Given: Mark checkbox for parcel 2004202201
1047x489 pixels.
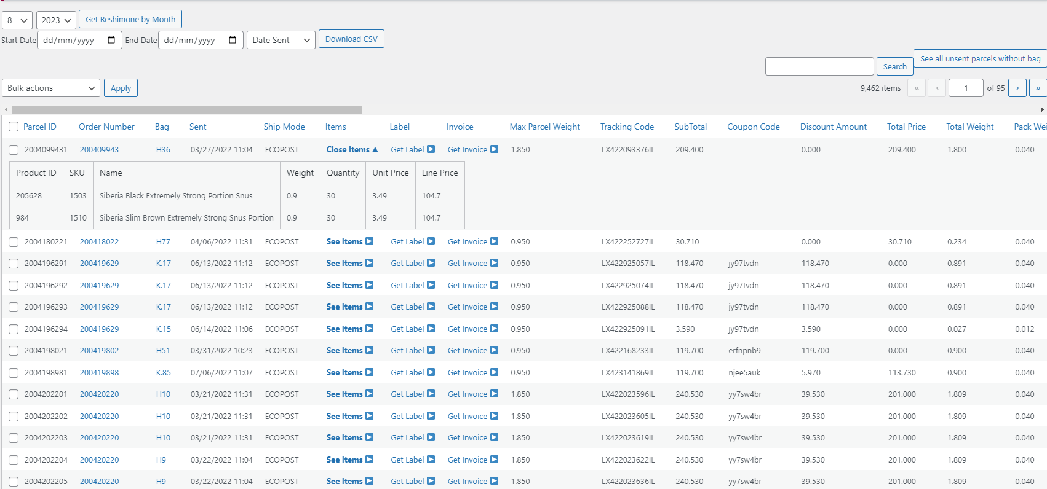Looking at the screenshot, I should pos(14,394).
